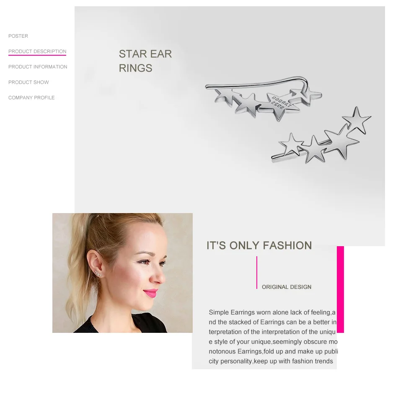Click the topmost star on lower earring
The image size is (398, 399).
point(356,120)
